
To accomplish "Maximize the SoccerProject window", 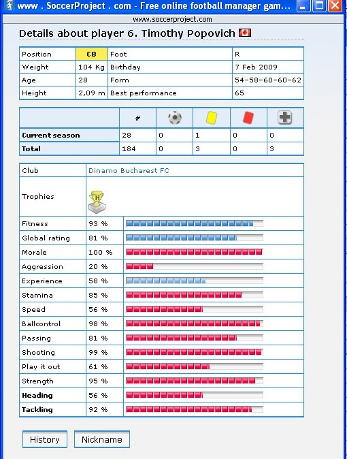I will [x=319, y=5].
